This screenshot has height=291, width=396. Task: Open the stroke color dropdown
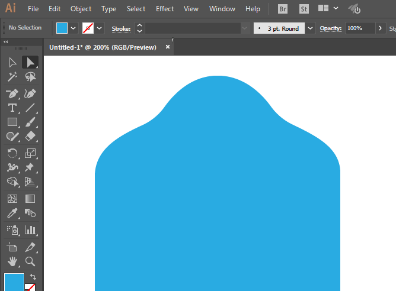[100, 28]
